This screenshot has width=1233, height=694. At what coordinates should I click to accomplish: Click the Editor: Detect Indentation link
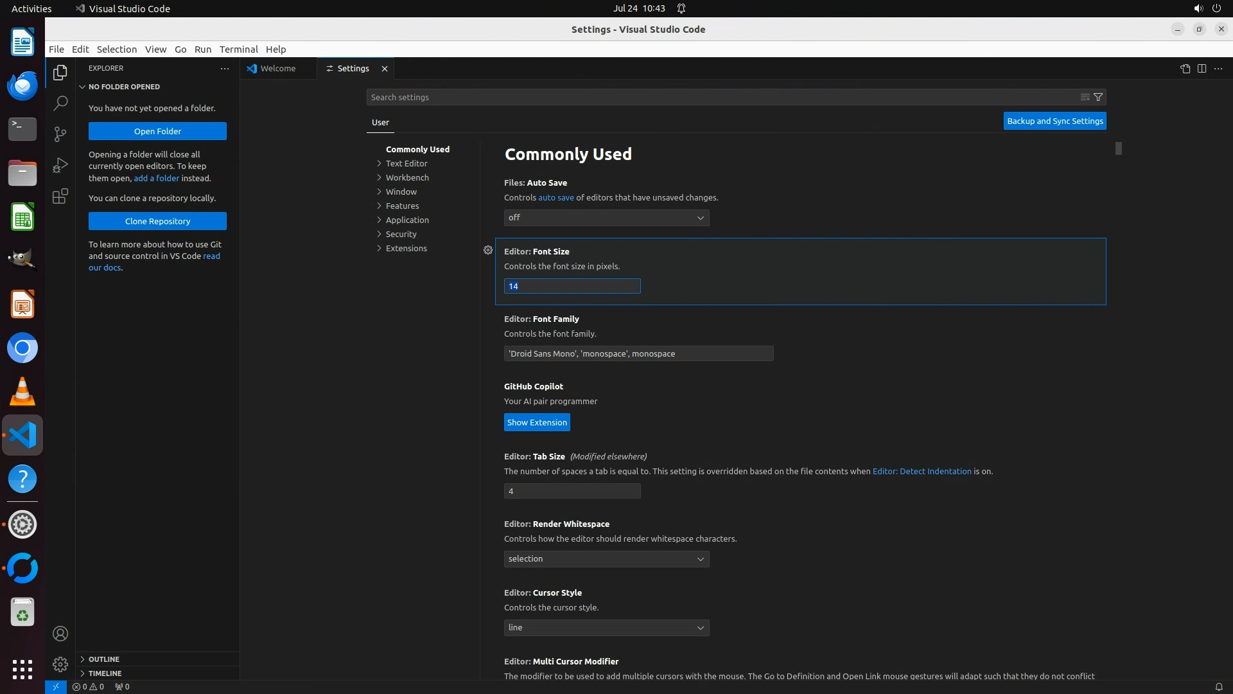922,471
